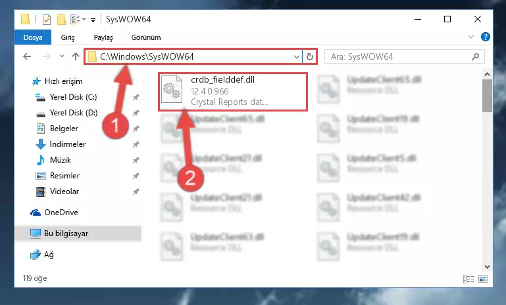Image resolution: width=506 pixels, height=305 pixels.
Task: Open the Dosya tab
Action: click(33, 37)
